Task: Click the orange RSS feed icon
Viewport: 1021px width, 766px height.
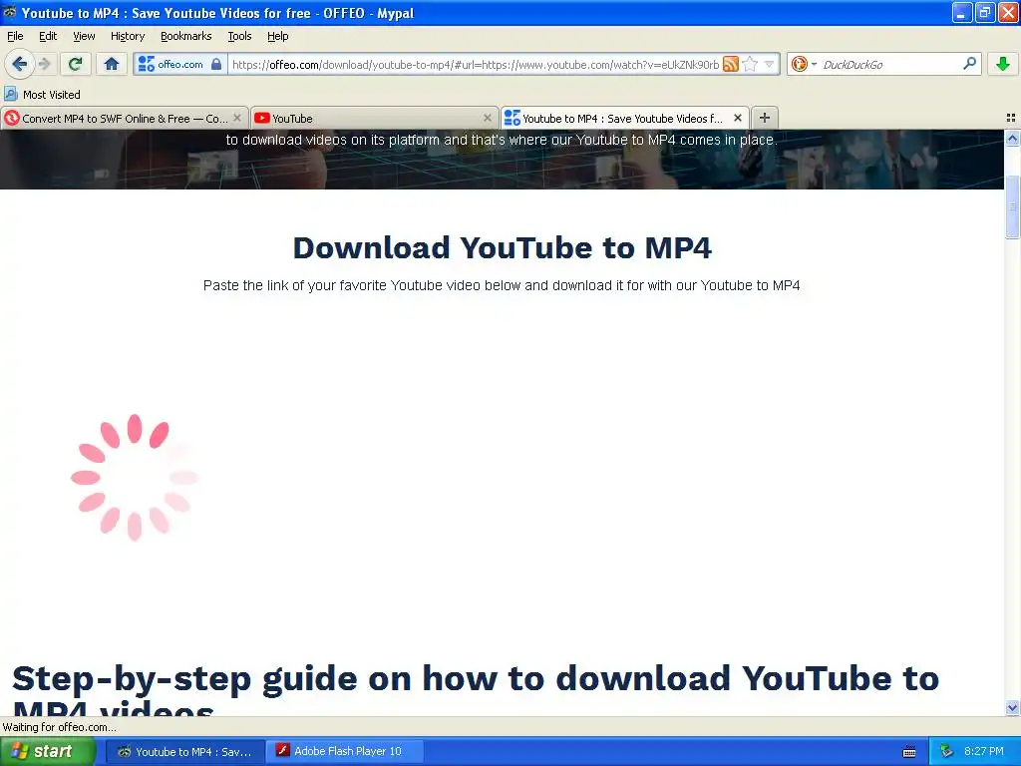Action: [x=731, y=64]
